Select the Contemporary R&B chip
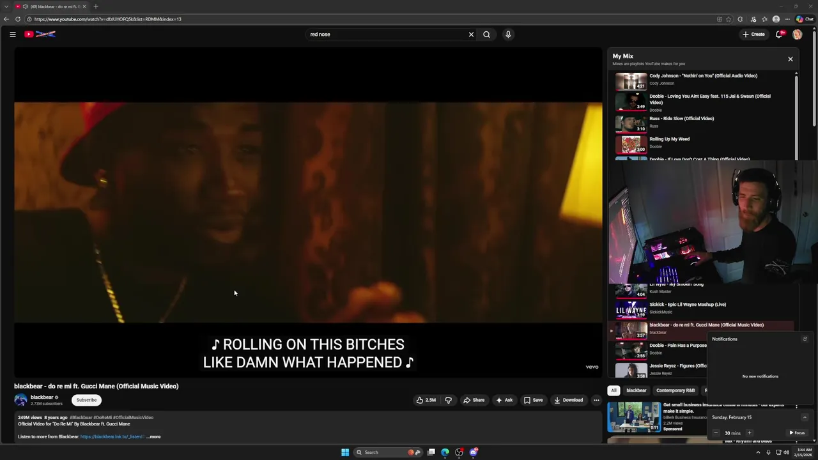This screenshot has width=818, height=460. coord(675,390)
